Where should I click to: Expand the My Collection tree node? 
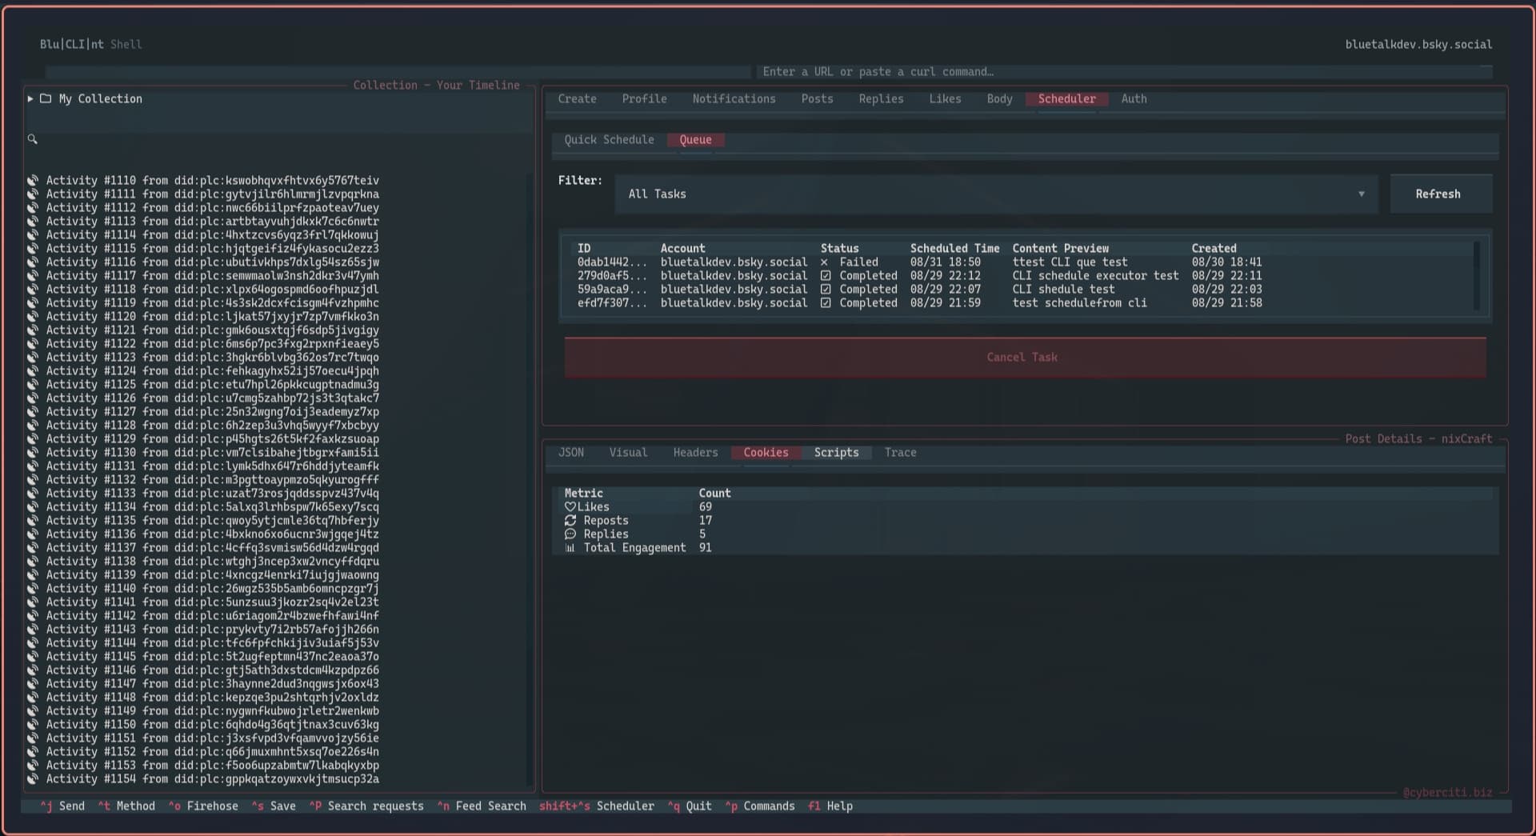(x=30, y=99)
